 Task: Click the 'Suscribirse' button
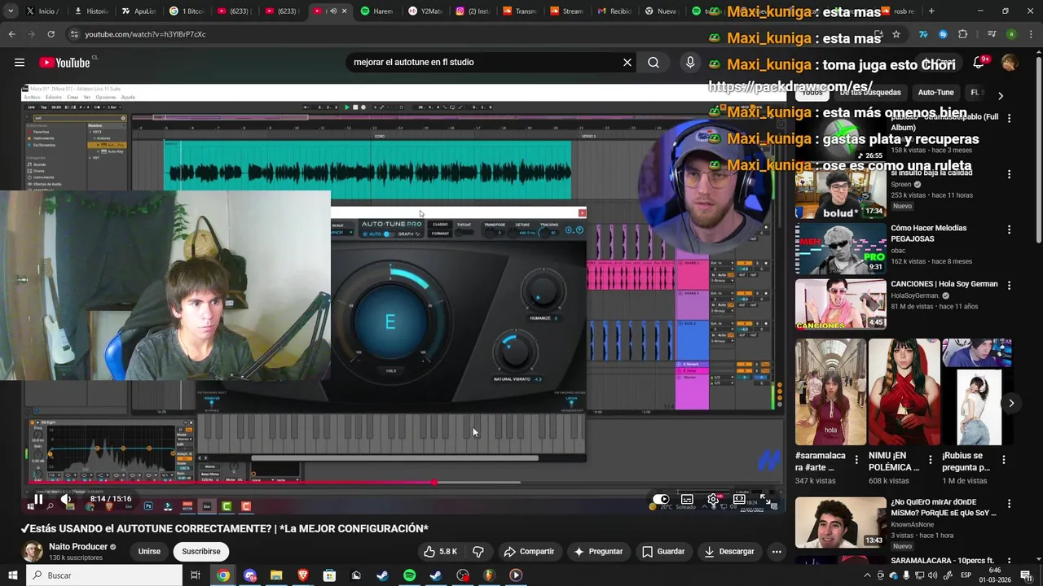(x=201, y=551)
